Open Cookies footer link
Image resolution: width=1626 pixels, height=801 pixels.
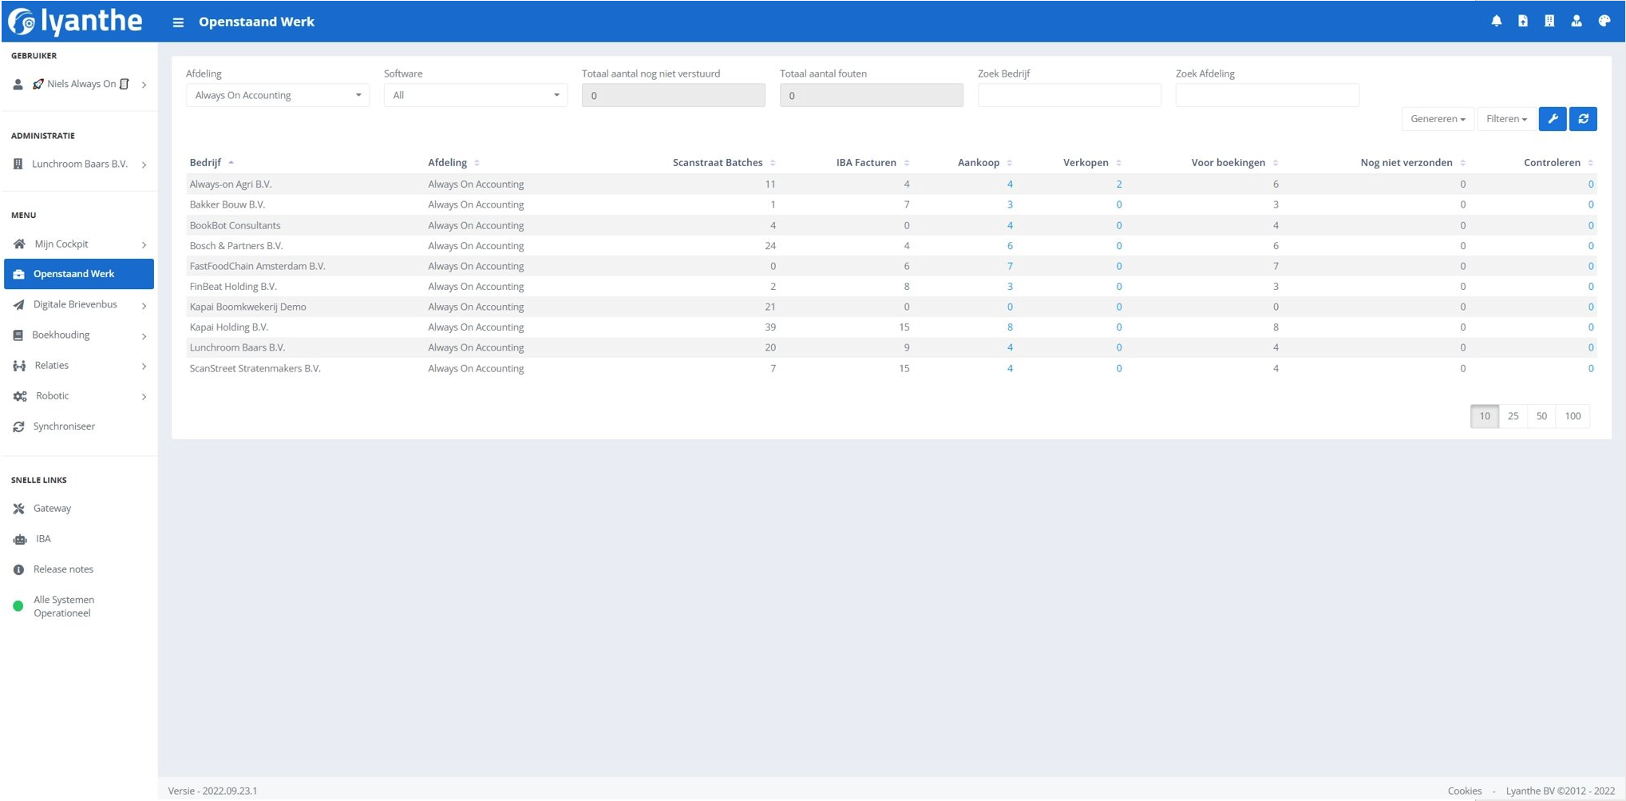click(1465, 791)
